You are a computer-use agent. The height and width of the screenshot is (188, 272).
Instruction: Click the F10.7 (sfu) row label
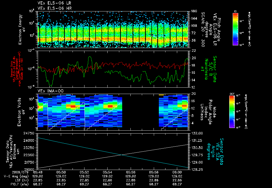19,184
